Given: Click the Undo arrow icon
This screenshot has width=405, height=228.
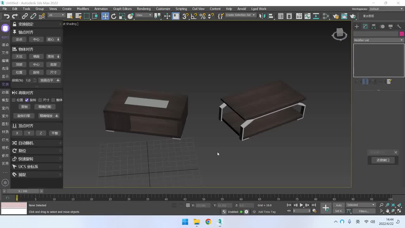Looking at the screenshot, I should click(x=6, y=16).
